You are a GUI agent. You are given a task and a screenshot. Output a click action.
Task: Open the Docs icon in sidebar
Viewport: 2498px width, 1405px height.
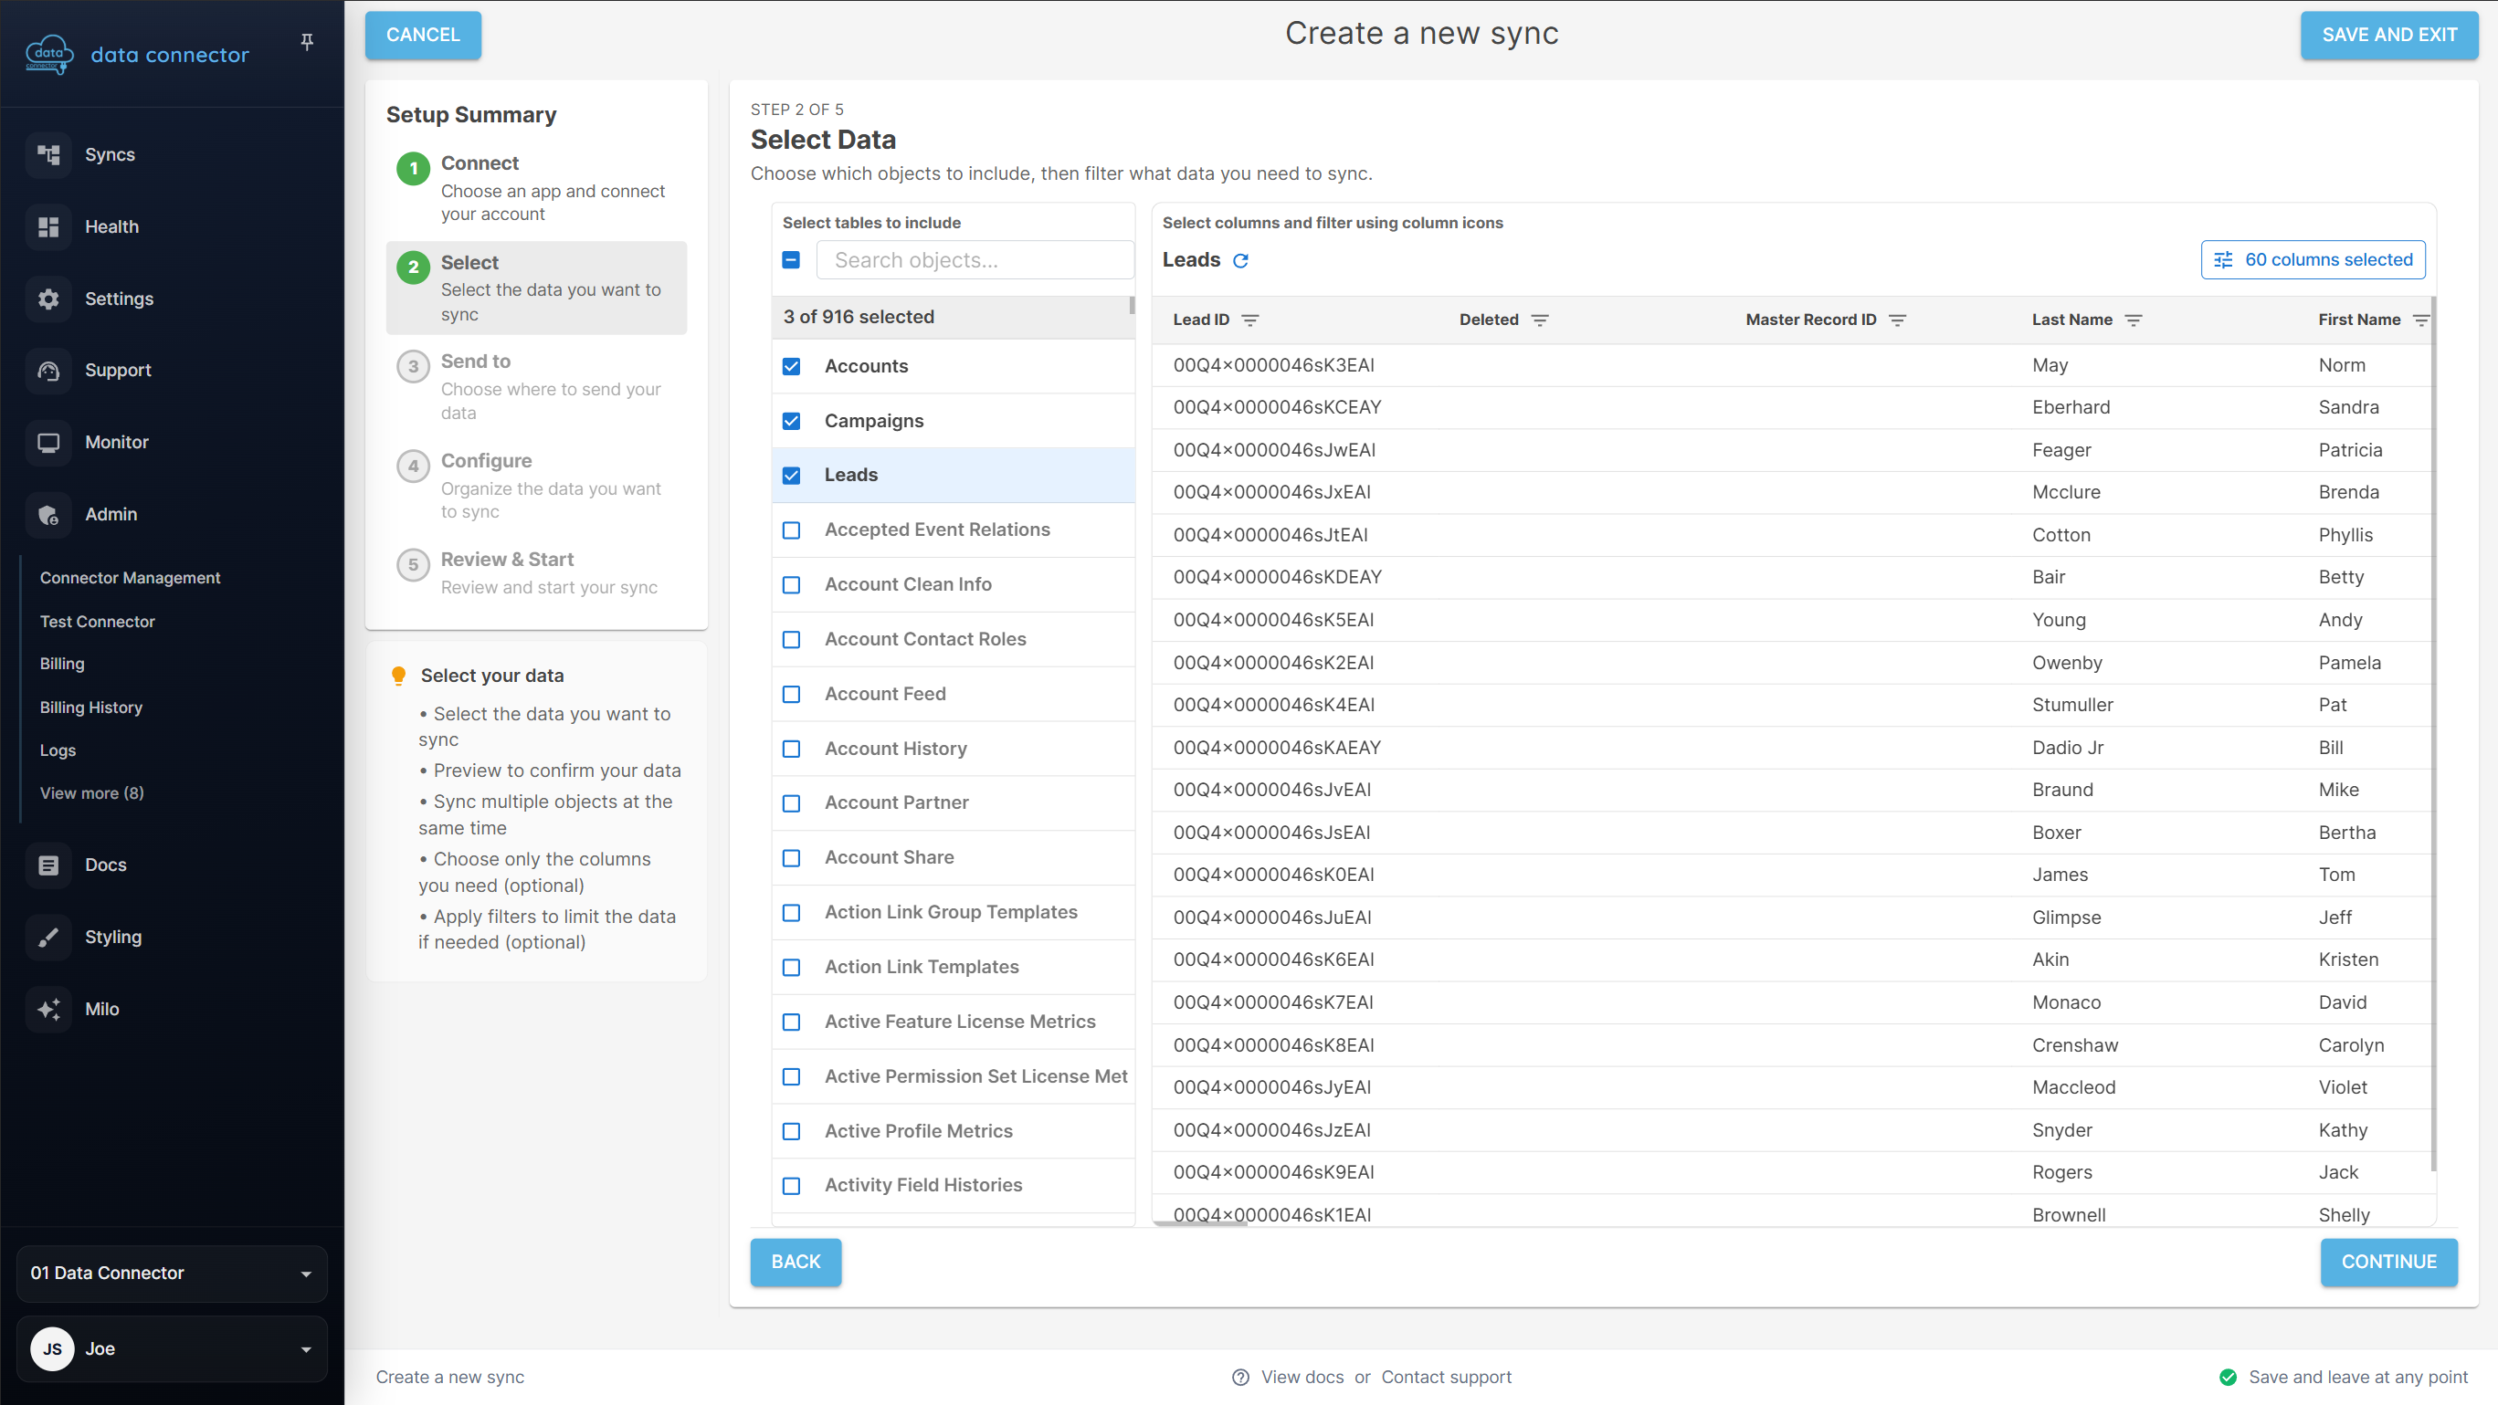[x=48, y=865]
